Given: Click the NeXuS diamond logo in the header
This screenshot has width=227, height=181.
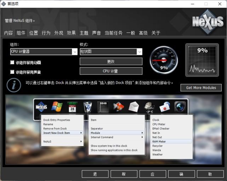Looking at the screenshot, I should 208,22.
